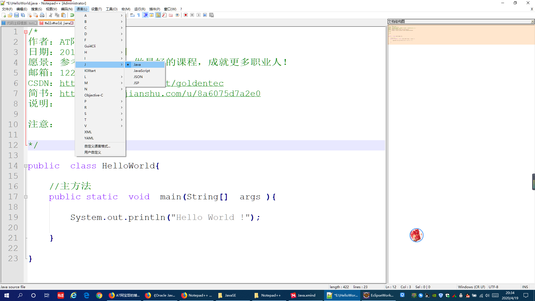Select Objective-C in the language menu
Image resolution: width=535 pixels, height=301 pixels.
point(100,95)
